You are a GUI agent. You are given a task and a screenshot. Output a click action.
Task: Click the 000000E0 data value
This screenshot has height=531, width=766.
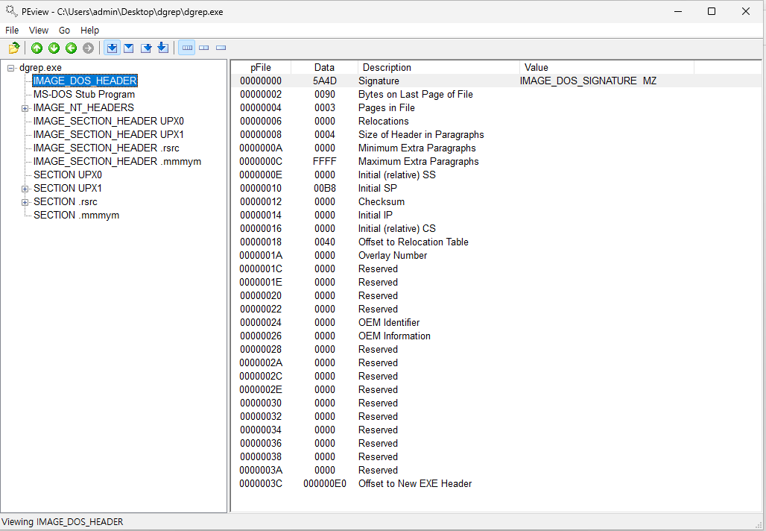click(x=325, y=484)
